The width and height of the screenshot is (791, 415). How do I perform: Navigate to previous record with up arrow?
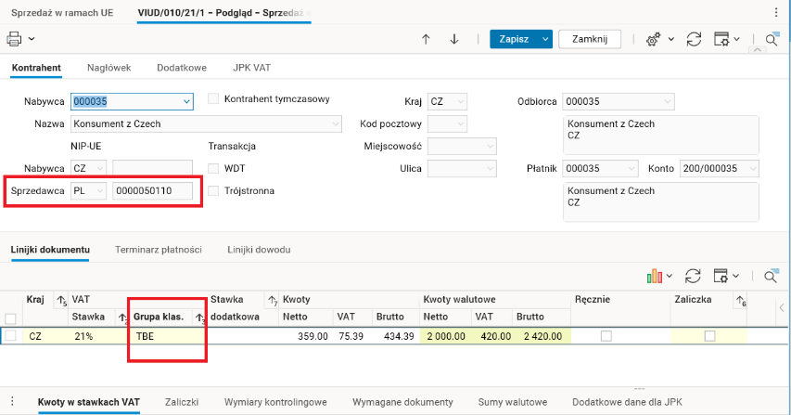(x=427, y=39)
